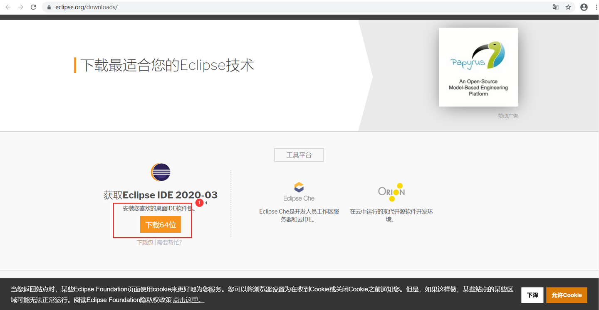Click the forward navigation arrow
Viewport: 599px width, 310px height.
click(x=20, y=7)
